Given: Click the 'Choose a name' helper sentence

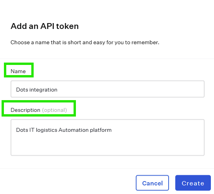Looking at the screenshot, I should [85, 42].
